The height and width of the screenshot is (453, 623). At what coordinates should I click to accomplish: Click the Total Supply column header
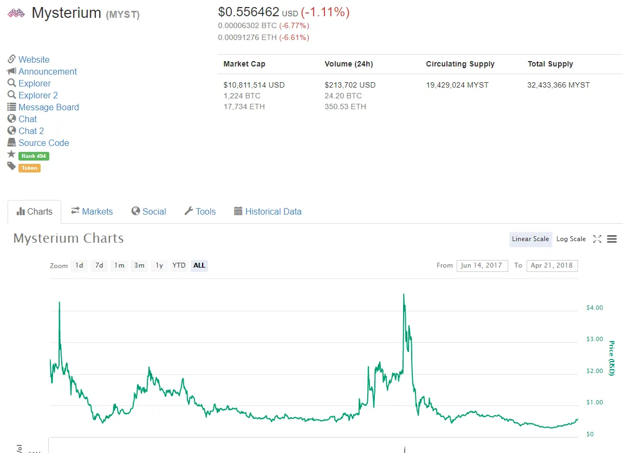pyautogui.click(x=550, y=64)
